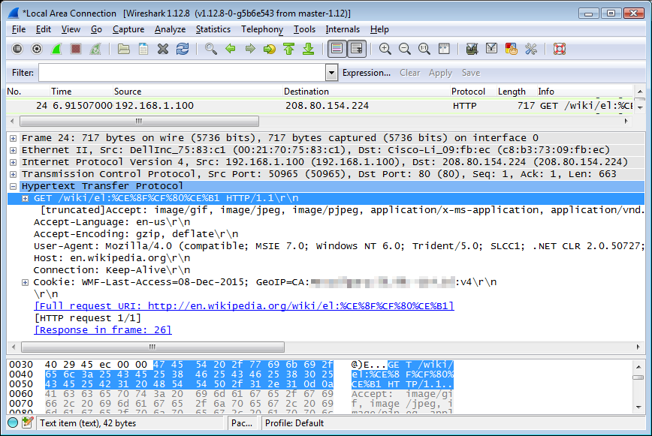This screenshot has width=652, height=436.
Task: Open expert info from status bar circle
Action: pyautogui.click(x=13, y=422)
